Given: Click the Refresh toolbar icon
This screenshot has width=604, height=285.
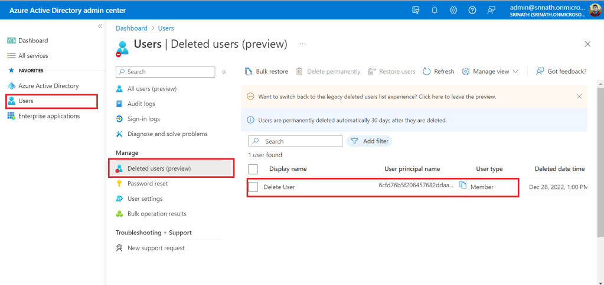Looking at the screenshot, I should (427, 71).
